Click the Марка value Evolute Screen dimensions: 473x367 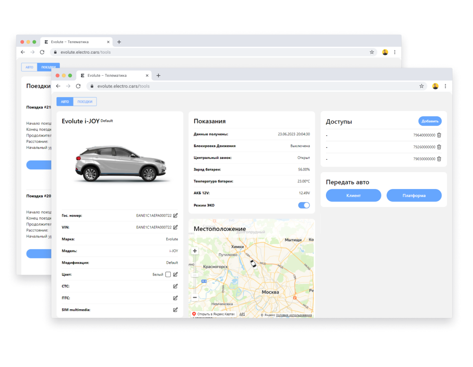coord(172,239)
